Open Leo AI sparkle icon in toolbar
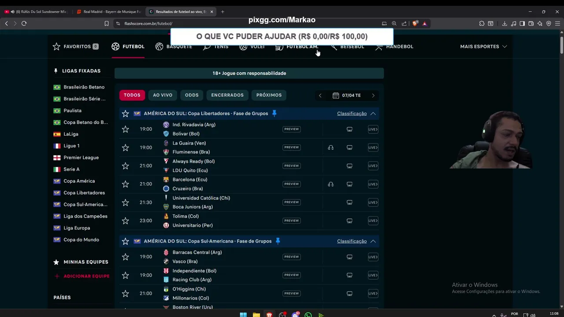Viewport: 564px width, 317px height. click(x=540, y=23)
